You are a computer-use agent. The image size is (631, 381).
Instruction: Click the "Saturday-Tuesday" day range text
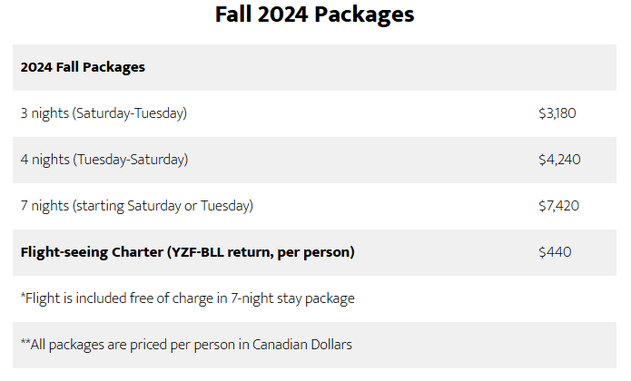click(130, 113)
